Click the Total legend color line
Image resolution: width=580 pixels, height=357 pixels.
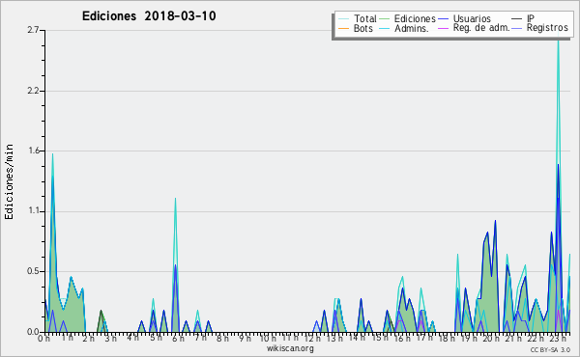(x=343, y=19)
